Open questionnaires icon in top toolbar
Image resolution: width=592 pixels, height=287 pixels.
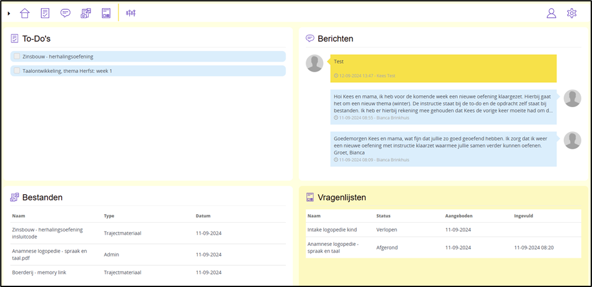(x=106, y=13)
